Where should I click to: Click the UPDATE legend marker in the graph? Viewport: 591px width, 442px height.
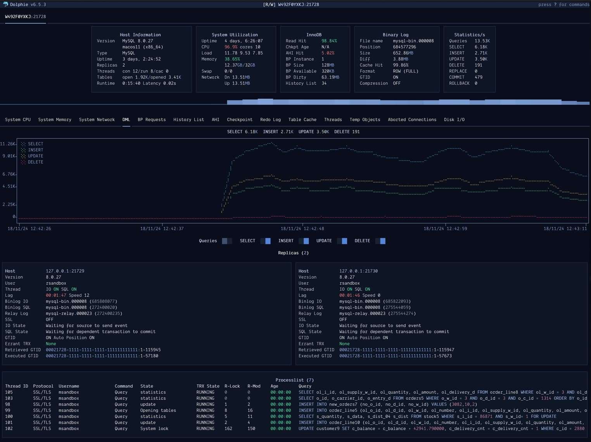[23, 155]
